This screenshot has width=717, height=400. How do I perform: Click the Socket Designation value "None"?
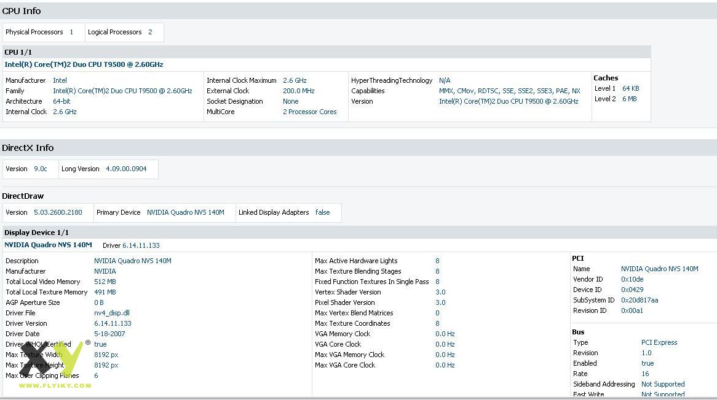coord(290,101)
